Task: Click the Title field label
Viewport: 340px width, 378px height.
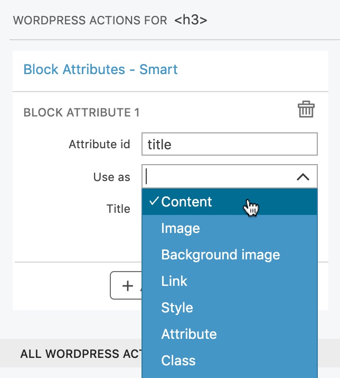Action: (118, 209)
